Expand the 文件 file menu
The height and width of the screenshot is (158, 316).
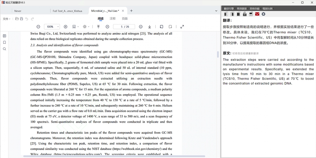tap(6, 19)
